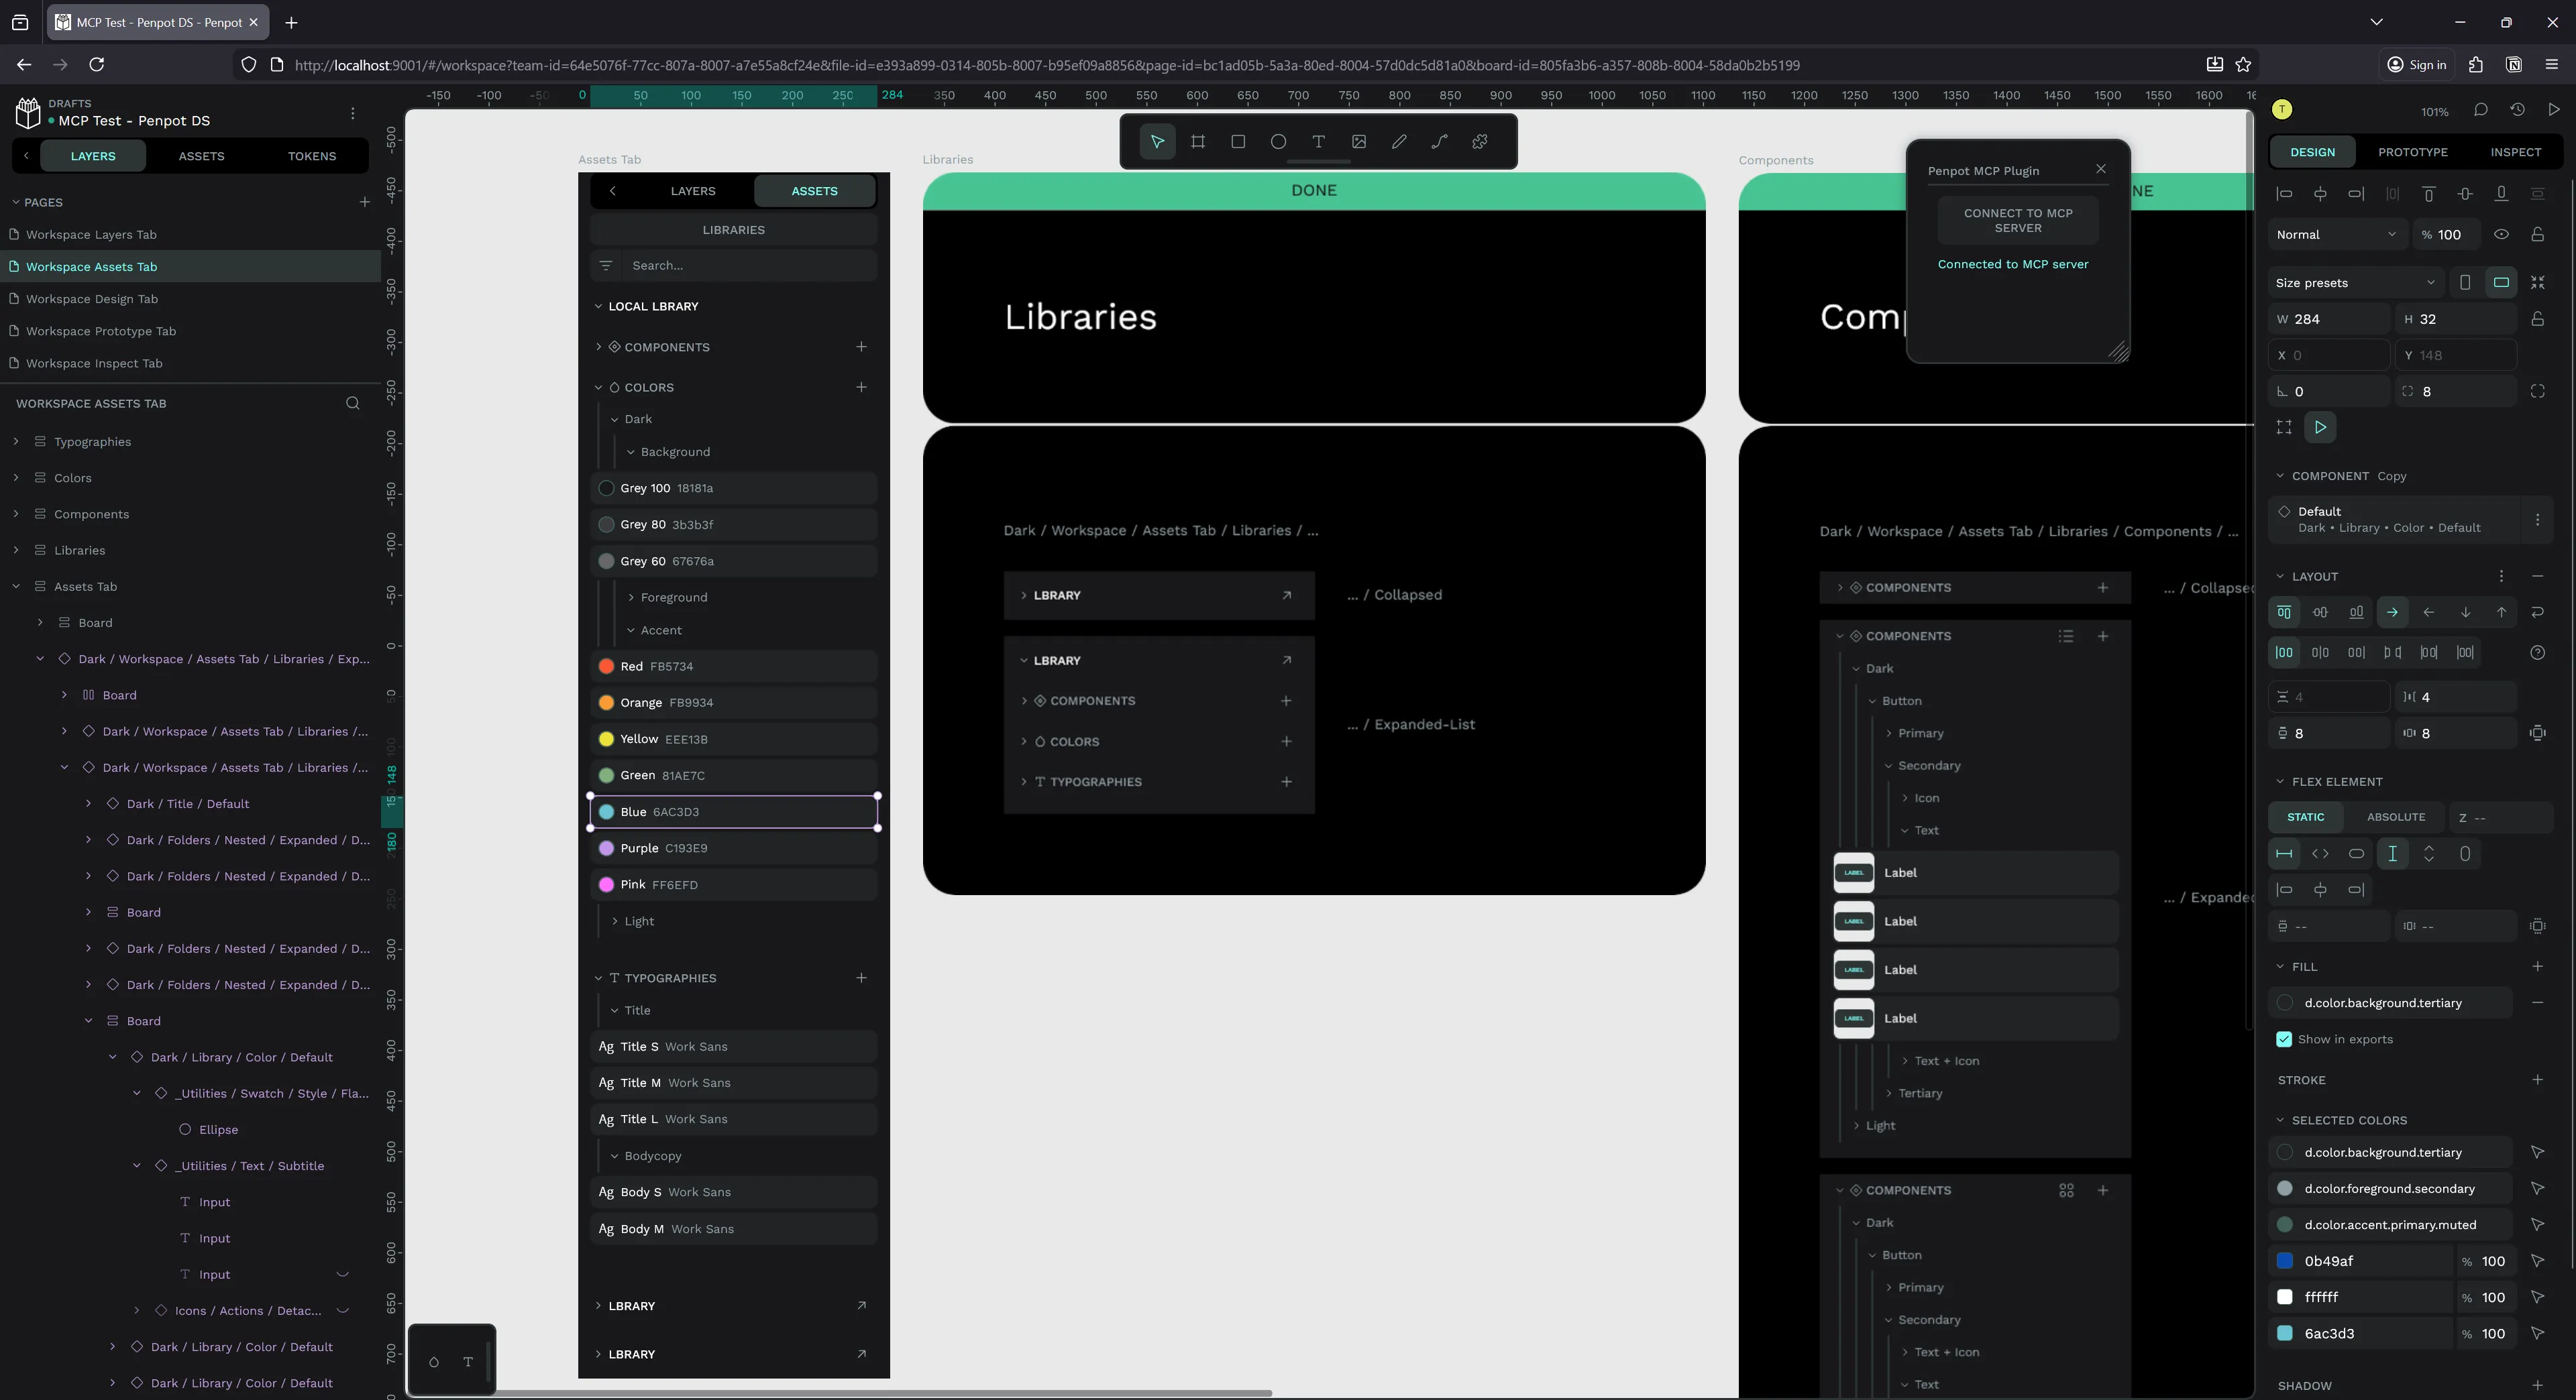Select the Text tool in the toolbar
Viewport: 2576px width, 1400px height.
click(x=1318, y=141)
